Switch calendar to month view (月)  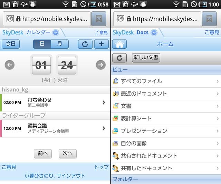click(60, 44)
